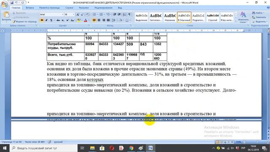
Task: Decrease paragraph indent
Action: 115,14
